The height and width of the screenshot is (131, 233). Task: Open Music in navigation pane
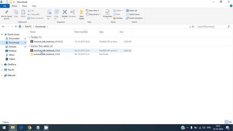[x=12, y=55]
